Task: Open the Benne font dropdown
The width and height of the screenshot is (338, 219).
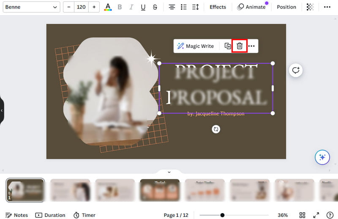Action: pyautogui.click(x=32, y=7)
